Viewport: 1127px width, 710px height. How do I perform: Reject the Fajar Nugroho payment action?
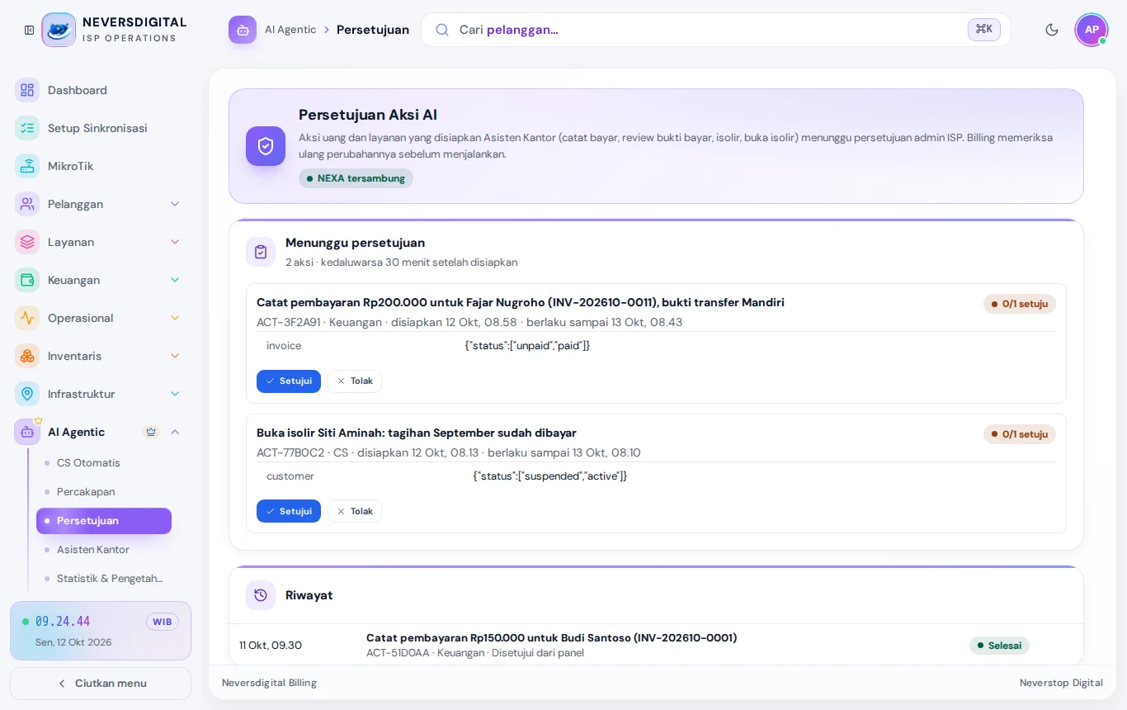355,381
